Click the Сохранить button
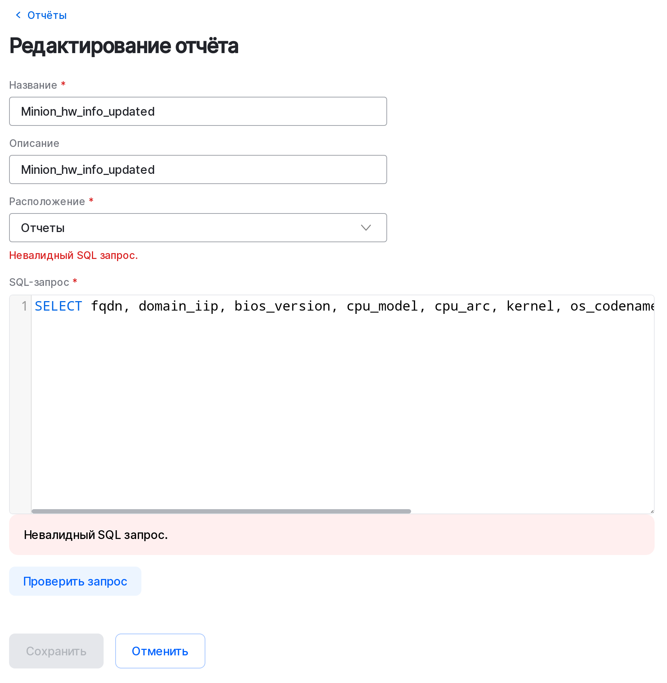 [x=56, y=651]
